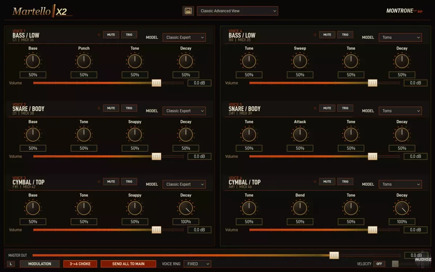
Task: Mute Voice 4 Bass / Low
Action: point(327,35)
